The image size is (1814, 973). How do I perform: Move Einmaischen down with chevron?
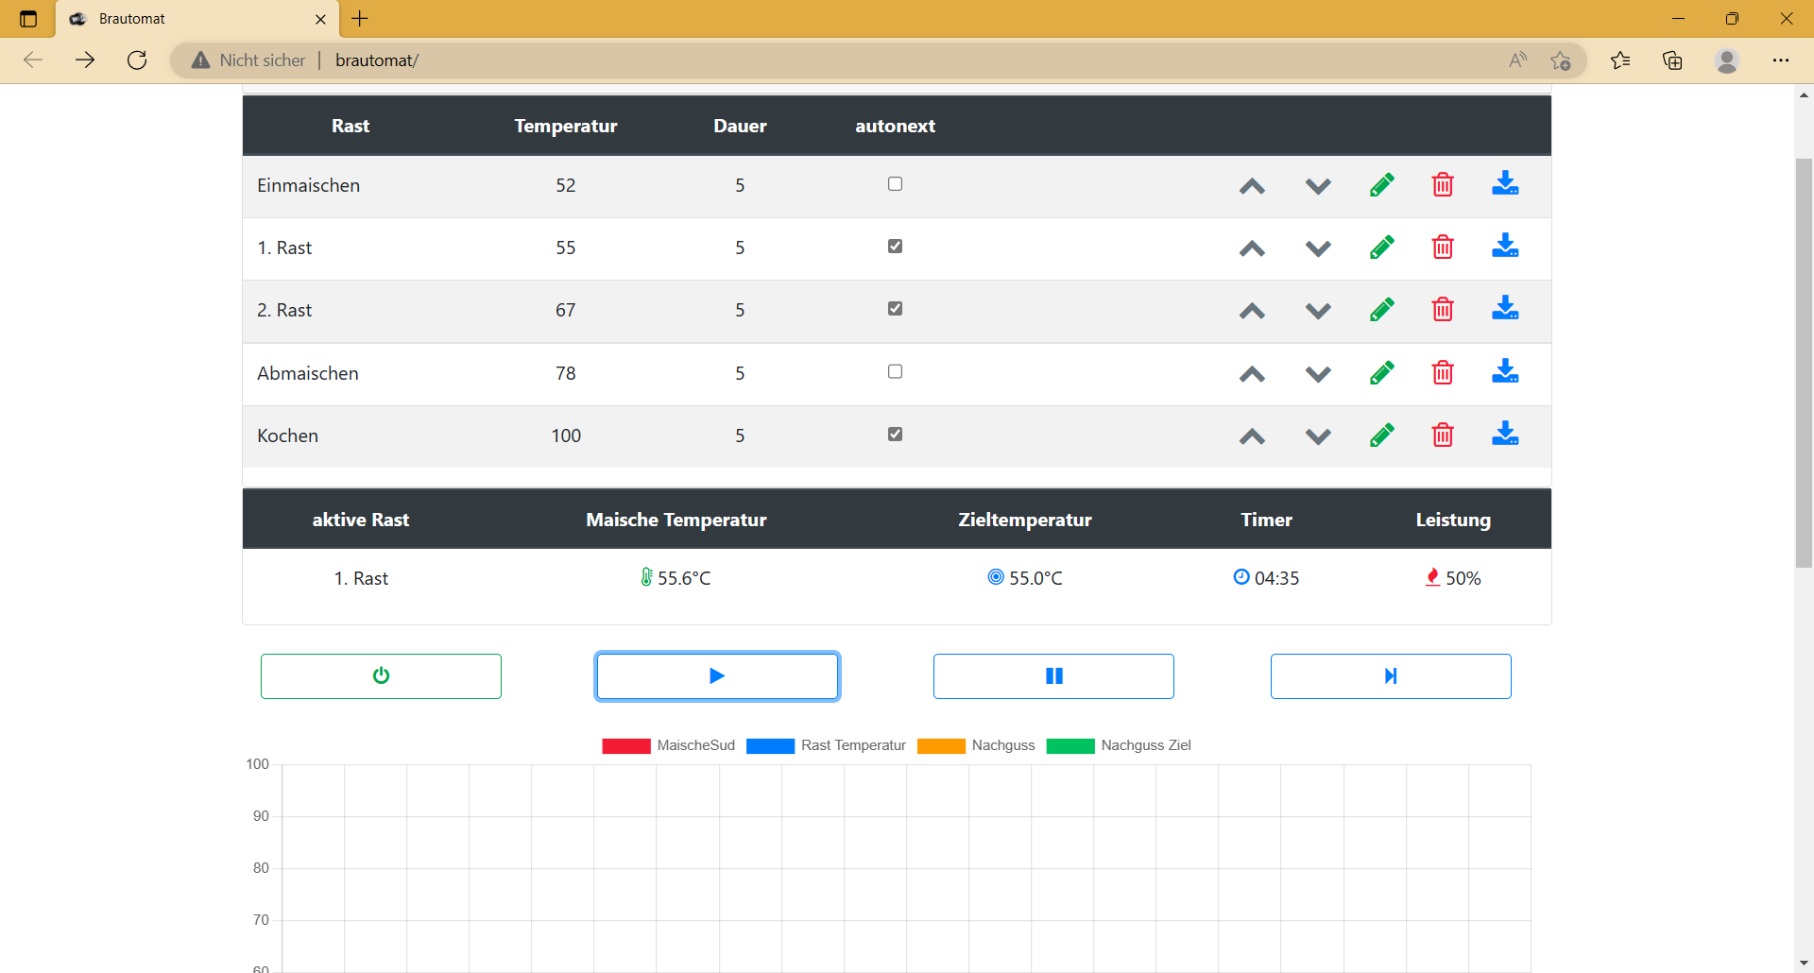tap(1318, 186)
